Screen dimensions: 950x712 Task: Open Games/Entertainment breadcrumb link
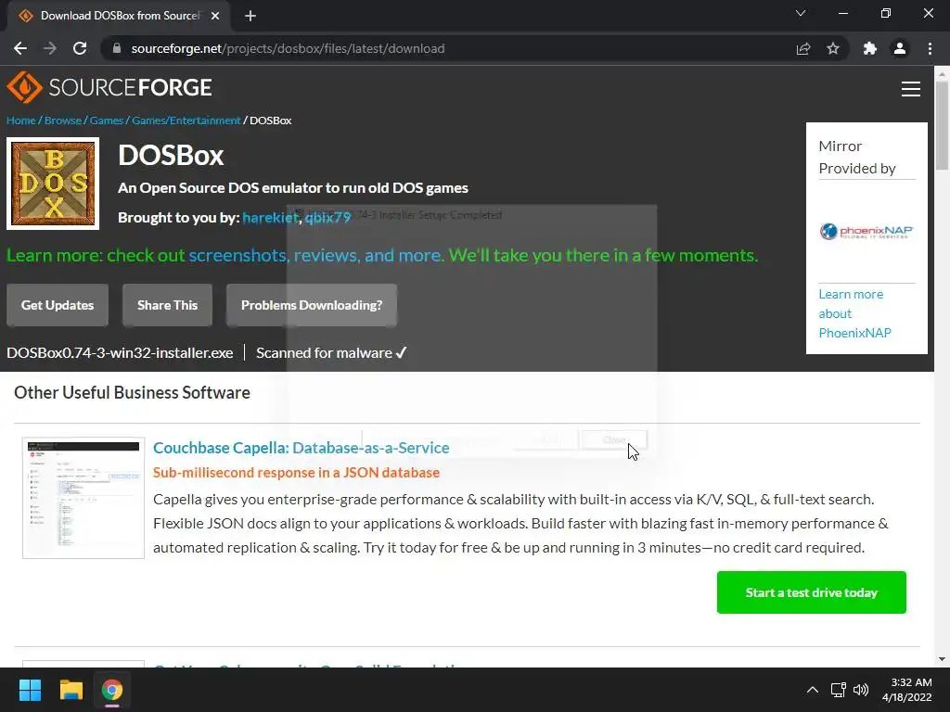pos(186,121)
